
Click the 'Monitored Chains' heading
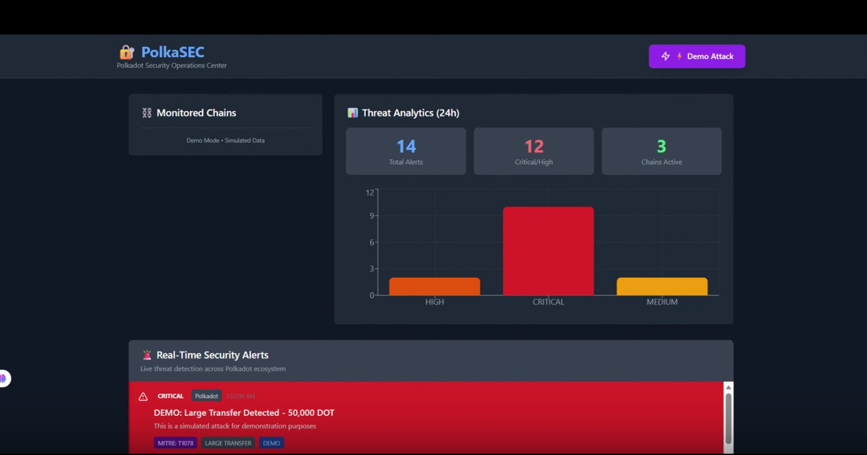pos(197,113)
